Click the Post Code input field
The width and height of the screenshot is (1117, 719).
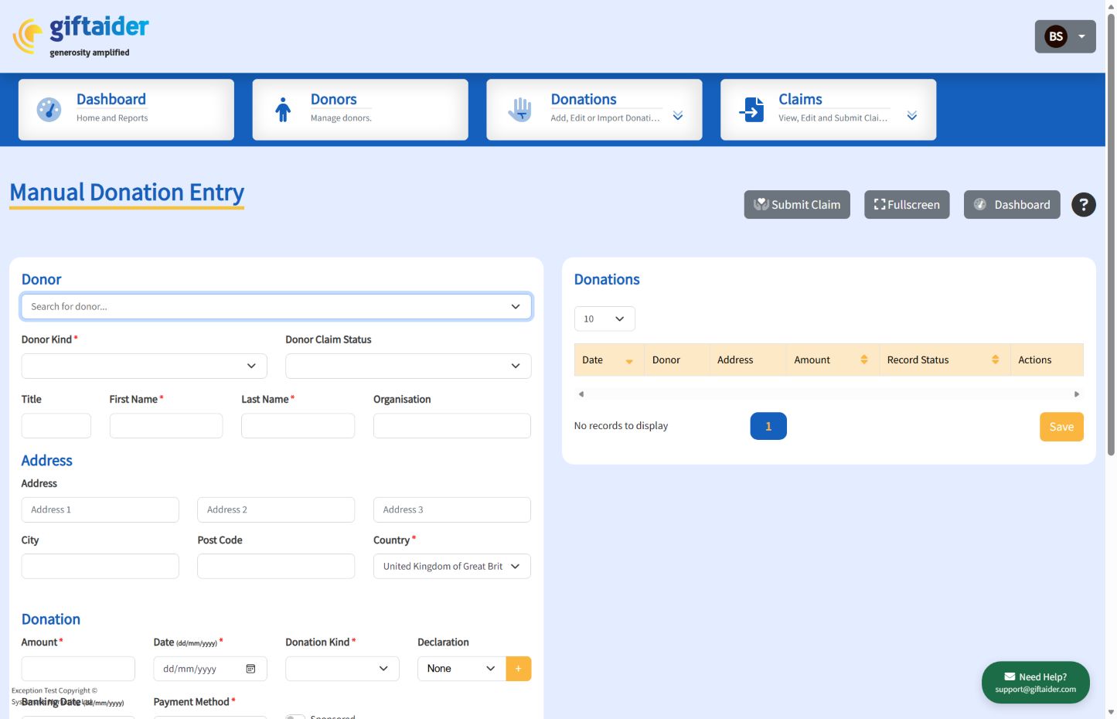tap(276, 566)
